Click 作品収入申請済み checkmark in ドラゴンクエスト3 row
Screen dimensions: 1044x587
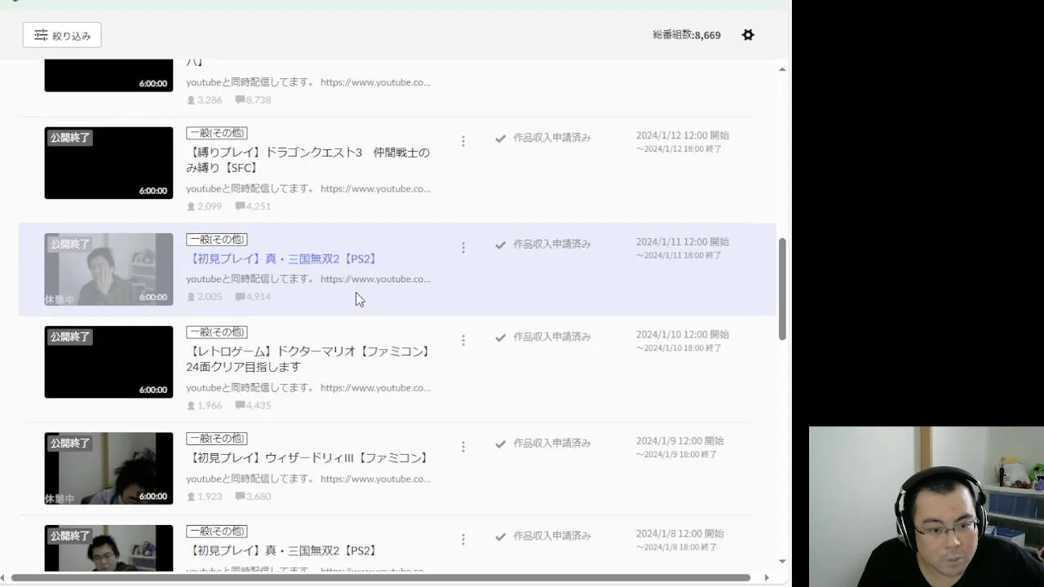(500, 138)
